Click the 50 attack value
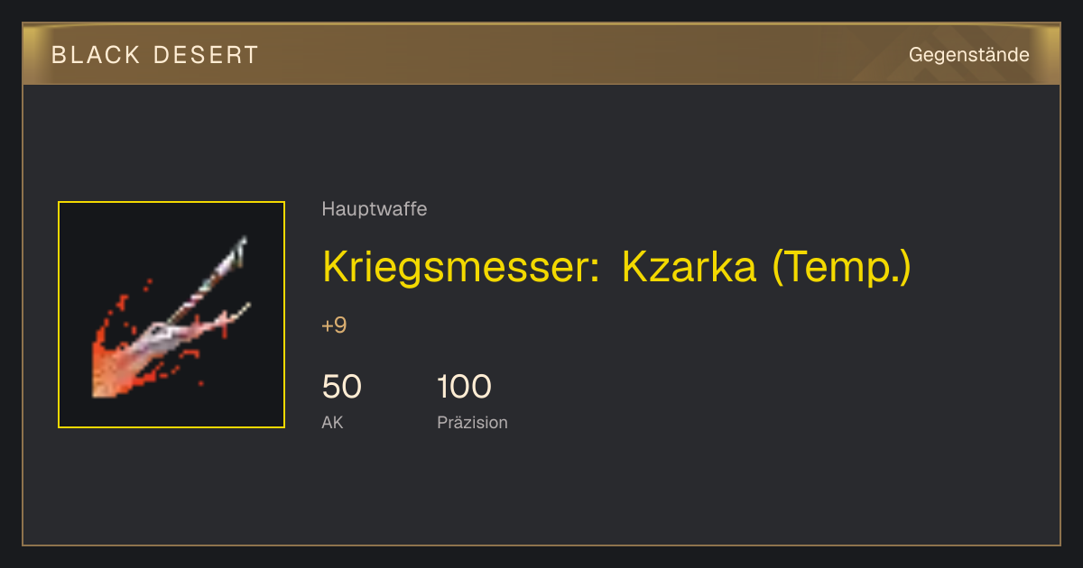 pos(342,387)
